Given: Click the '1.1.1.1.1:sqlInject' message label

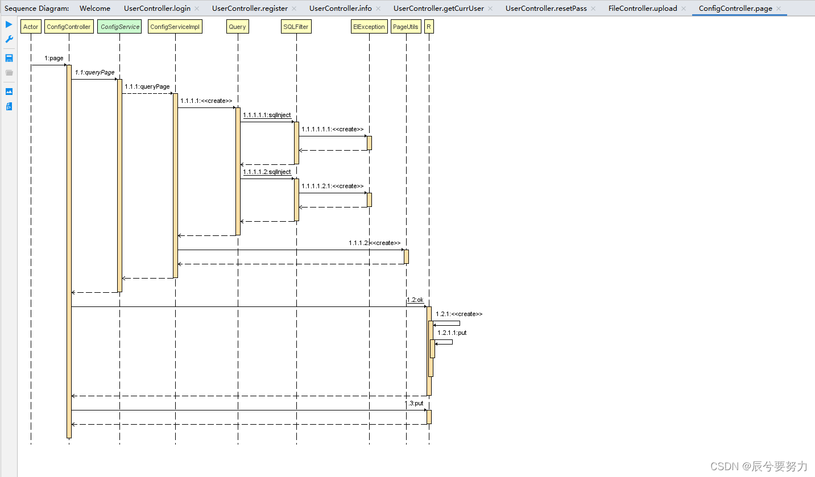Looking at the screenshot, I should (x=267, y=115).
